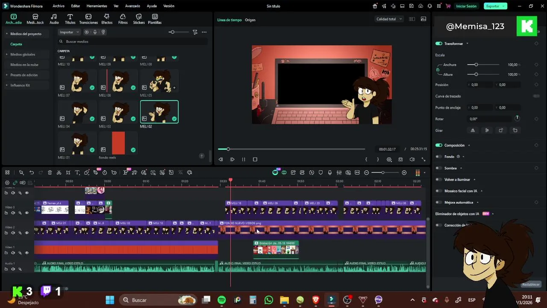Adjust the Anchura scale slider

pos(483,65)
